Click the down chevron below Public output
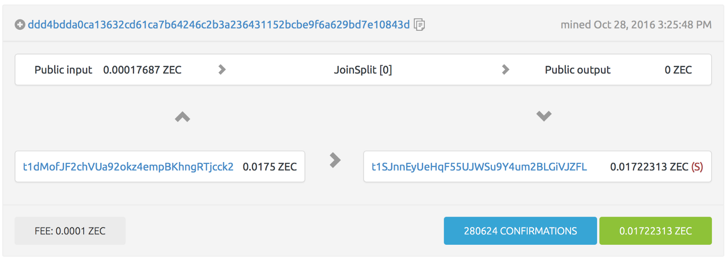 [544, 116]
